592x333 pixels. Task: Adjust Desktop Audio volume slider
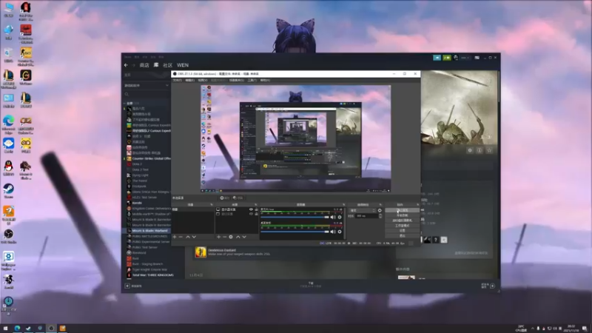pyautogui.click(x=295, y=232)
